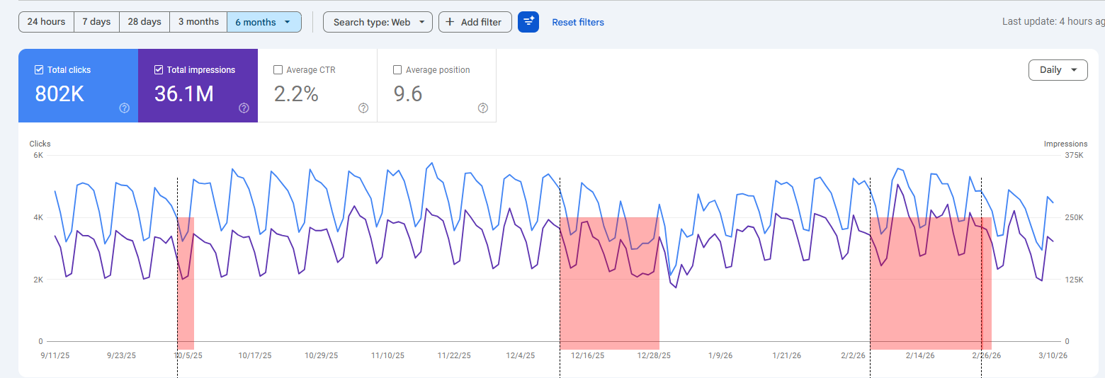Expand the Search type: Web dropdown
The image size is (1105, 378).
(378, 22)
